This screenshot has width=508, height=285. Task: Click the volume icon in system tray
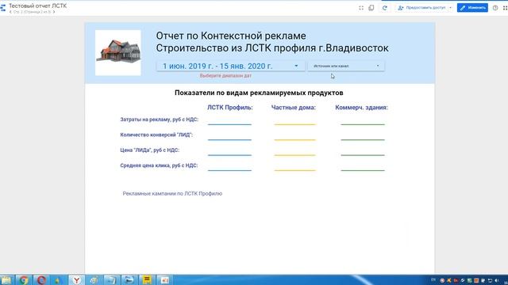point(497,280)
